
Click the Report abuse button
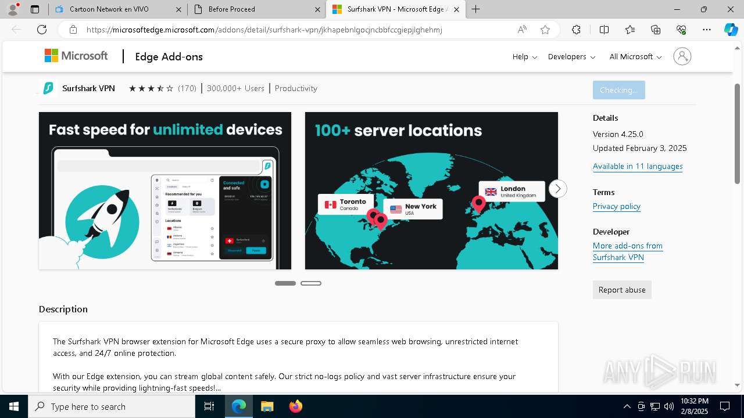point(622,290)
